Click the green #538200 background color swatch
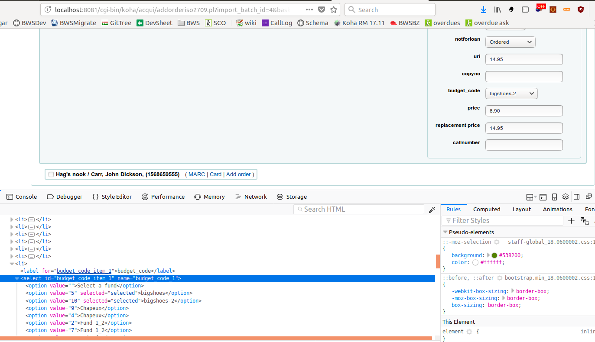This screenshot has height=342, width=595. 494,255
